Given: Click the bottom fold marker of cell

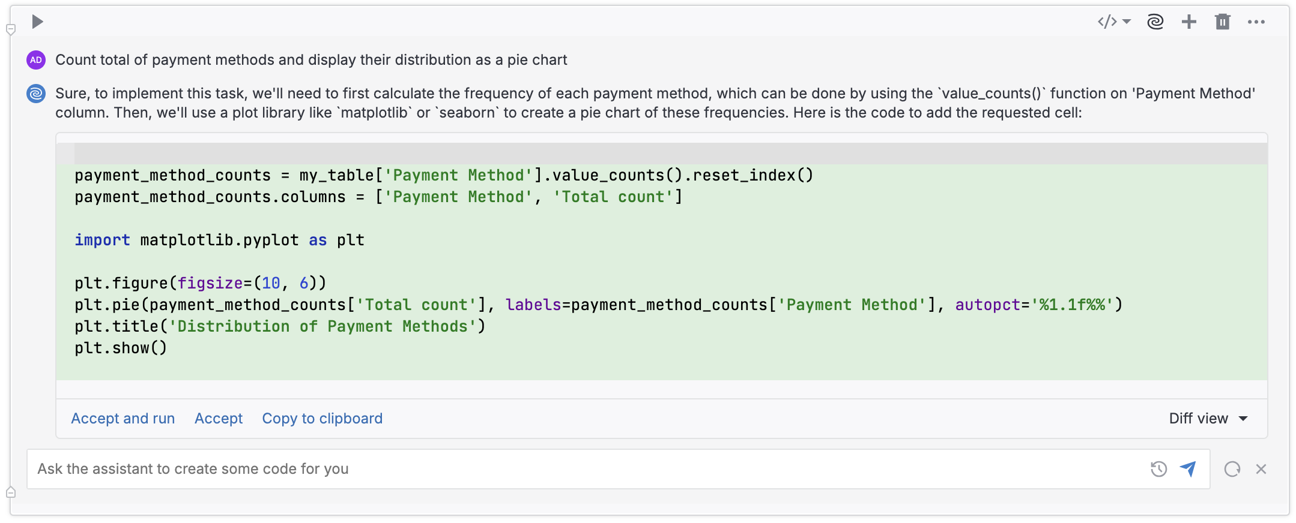Looking at the screenshot, I should point(11,492).
